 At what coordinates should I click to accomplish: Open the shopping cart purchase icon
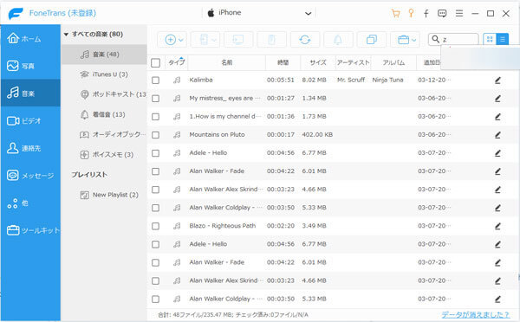click(395, 13)
